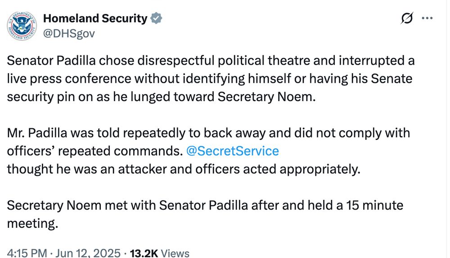Click the line starting 'Senator Padilla chose'

[x=211, y=61]
